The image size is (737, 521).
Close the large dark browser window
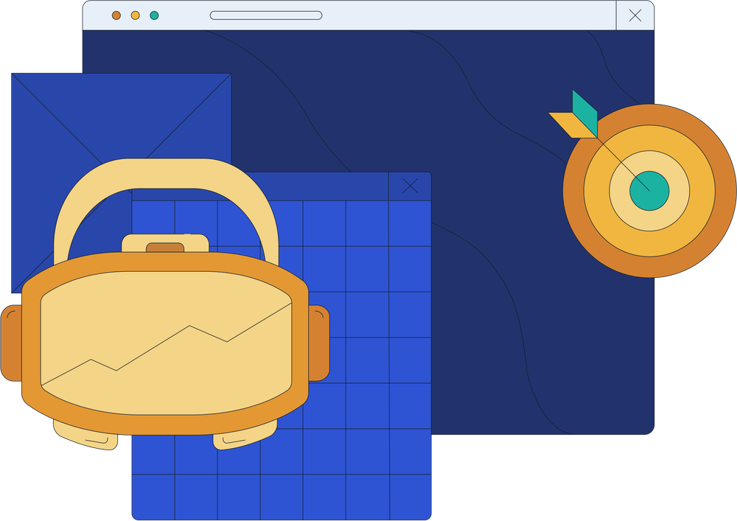coord(635,15)
